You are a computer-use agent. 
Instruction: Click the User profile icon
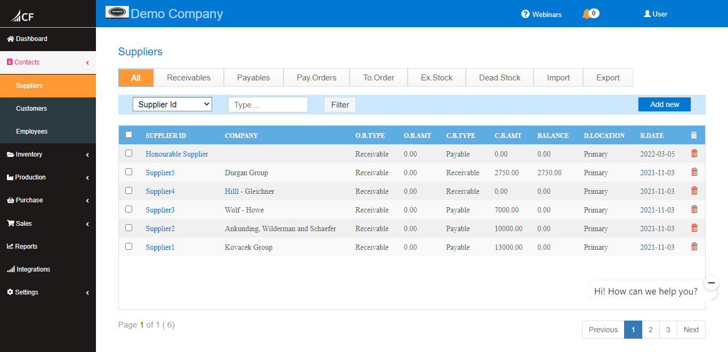pos(647,14)
